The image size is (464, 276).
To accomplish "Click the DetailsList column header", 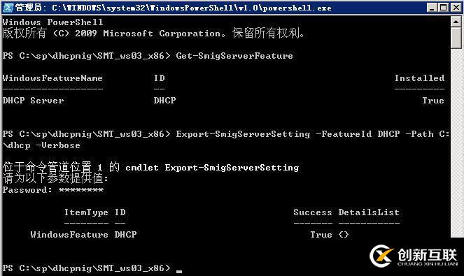I will [369, 212].
